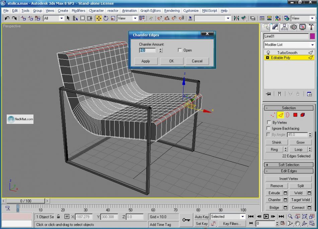The height and width of the screenshot is (229, 318).
Task: Open the Utilities hammer panel
Action: coord(311,27)
